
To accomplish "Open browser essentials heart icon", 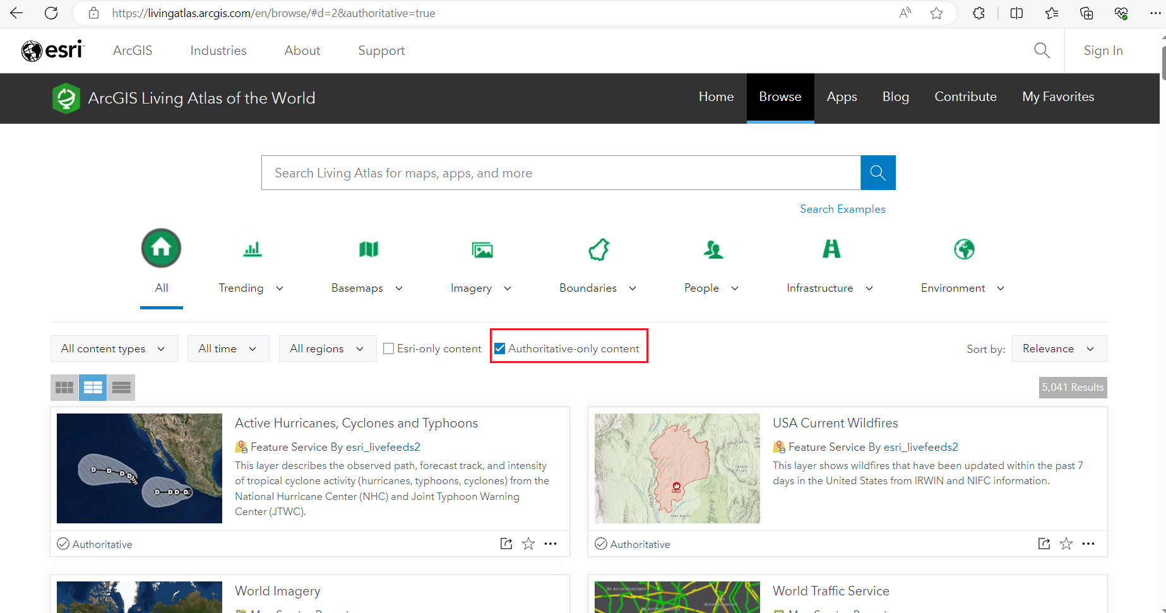I will 1121,13.
